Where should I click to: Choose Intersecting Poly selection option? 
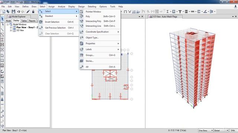(x=100, y=21)
